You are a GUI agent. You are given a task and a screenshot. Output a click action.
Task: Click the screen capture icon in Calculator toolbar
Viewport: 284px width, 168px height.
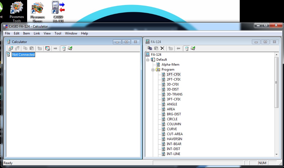[x=47, y=48]
